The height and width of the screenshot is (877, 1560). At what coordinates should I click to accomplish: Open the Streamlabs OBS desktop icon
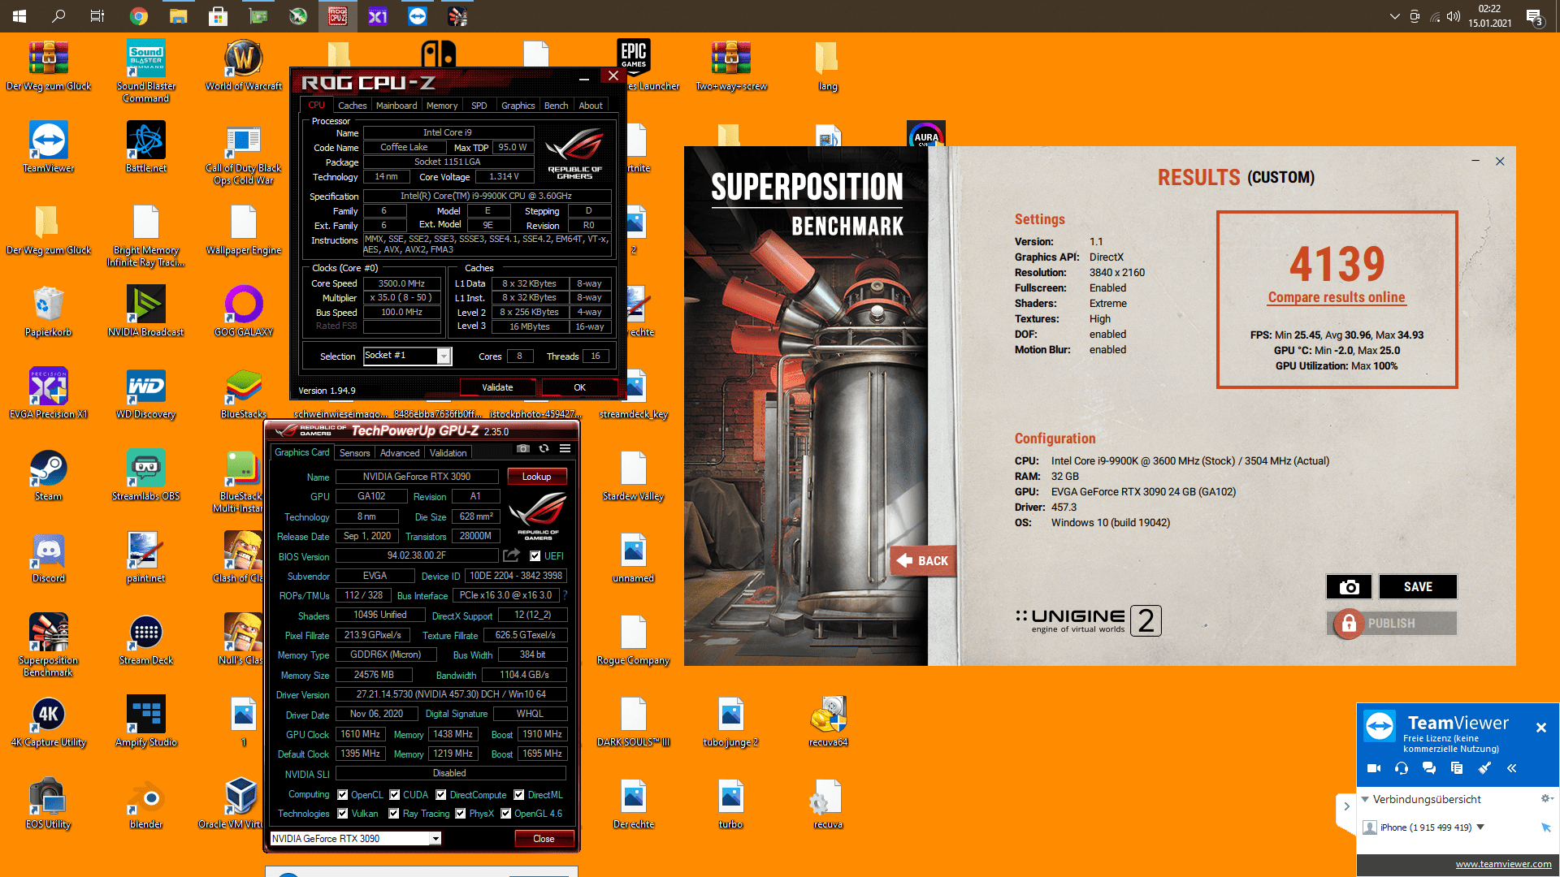coord(146,476)
